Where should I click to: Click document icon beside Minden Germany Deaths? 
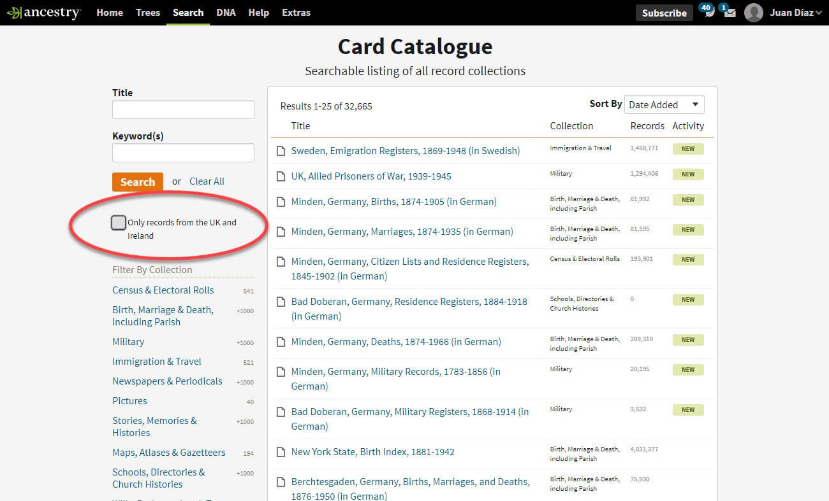click(281, 342)
